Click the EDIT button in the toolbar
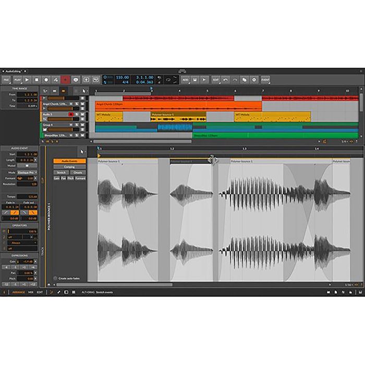365x365 pixels. (x=215, y=80)
